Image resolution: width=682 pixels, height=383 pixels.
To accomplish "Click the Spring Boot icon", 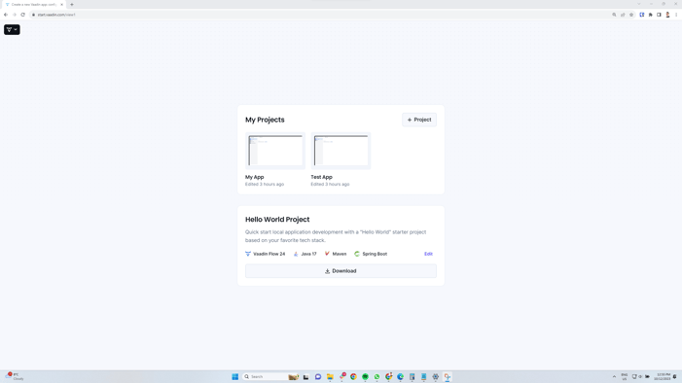I will click(x=357, y=254).
